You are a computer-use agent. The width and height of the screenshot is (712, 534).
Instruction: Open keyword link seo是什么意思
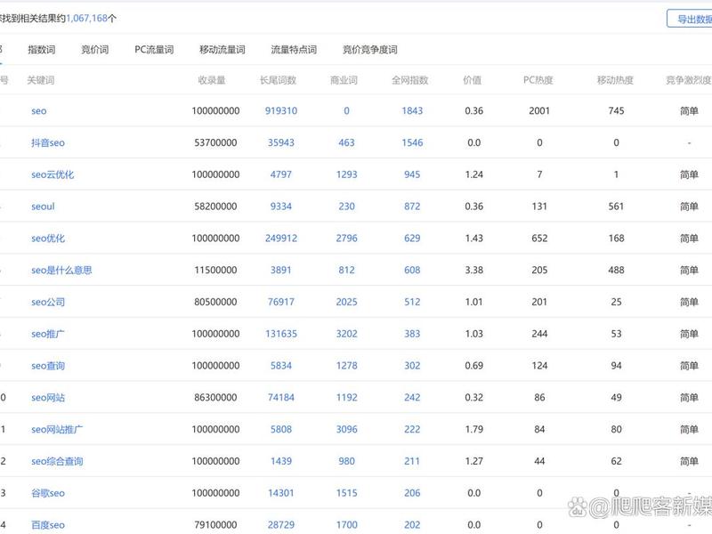coord(61,271)
